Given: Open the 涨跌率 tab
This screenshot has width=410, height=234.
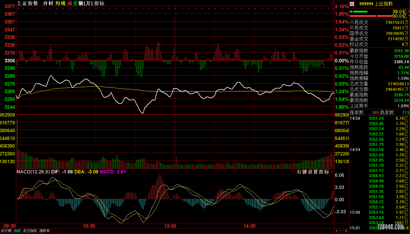Looking at the screenshot, I should click(x=44, y=231).
